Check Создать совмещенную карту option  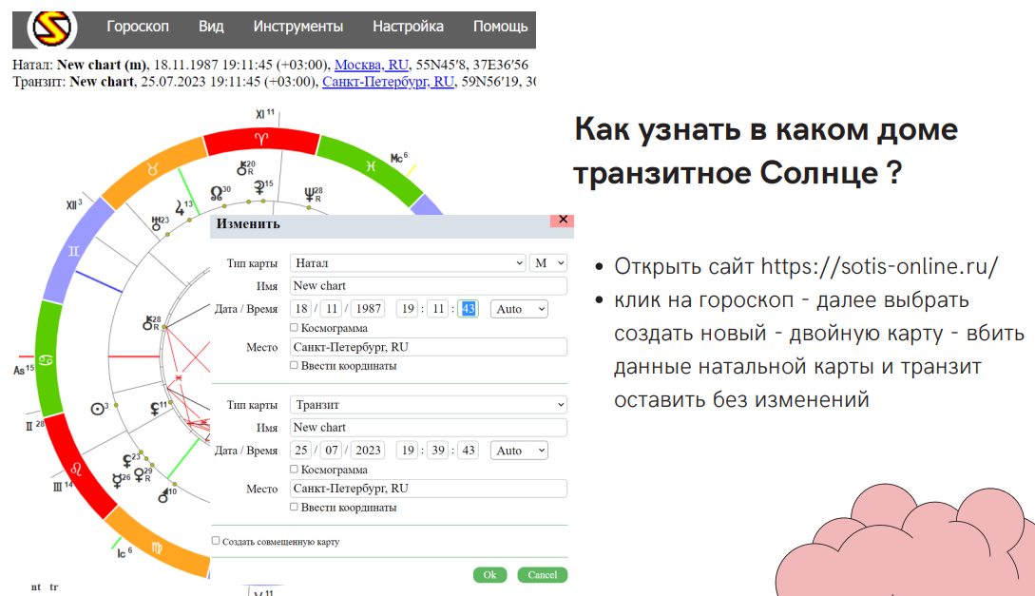[215, 541]
